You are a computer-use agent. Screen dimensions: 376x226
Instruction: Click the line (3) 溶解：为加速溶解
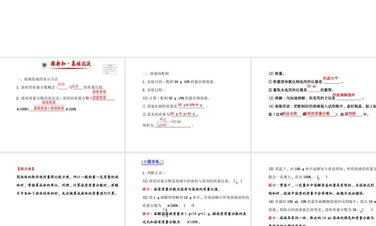(x=316, y=98)
